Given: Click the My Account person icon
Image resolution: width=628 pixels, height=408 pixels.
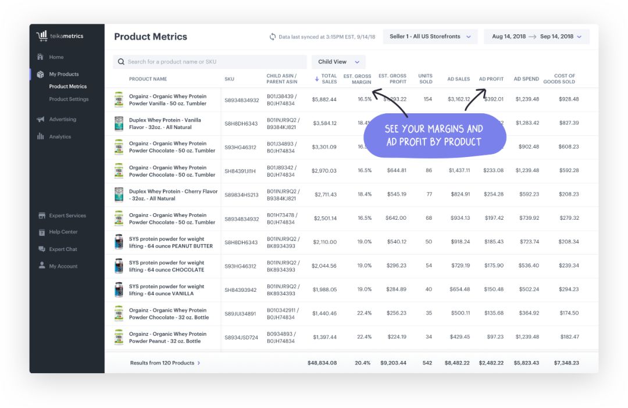Looking at the screenshot, I should pyautogui.click(x=42, y=266).
